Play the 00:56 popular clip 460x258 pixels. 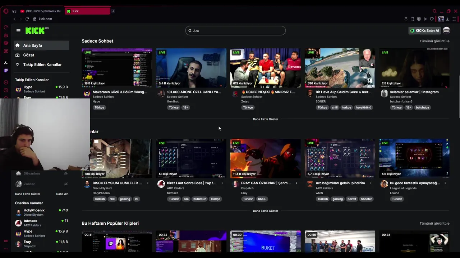point(340,242)
